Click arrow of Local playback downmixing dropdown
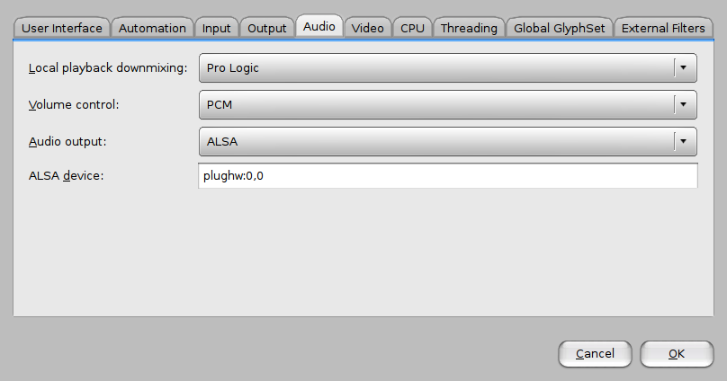Viewport: 727px width, 381px height. (x=684, y=67)
